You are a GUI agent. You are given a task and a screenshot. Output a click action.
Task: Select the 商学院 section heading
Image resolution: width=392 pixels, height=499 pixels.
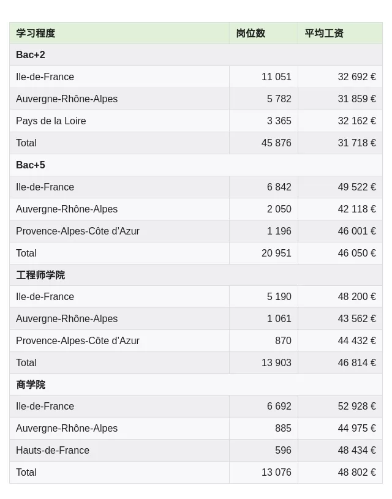(x=31, y=385)
